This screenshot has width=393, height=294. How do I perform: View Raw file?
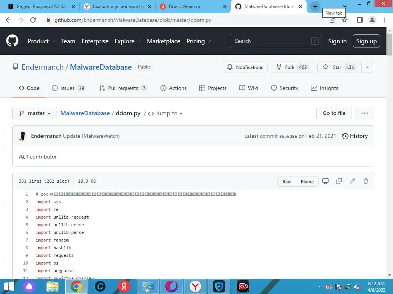tap(287, 181)
